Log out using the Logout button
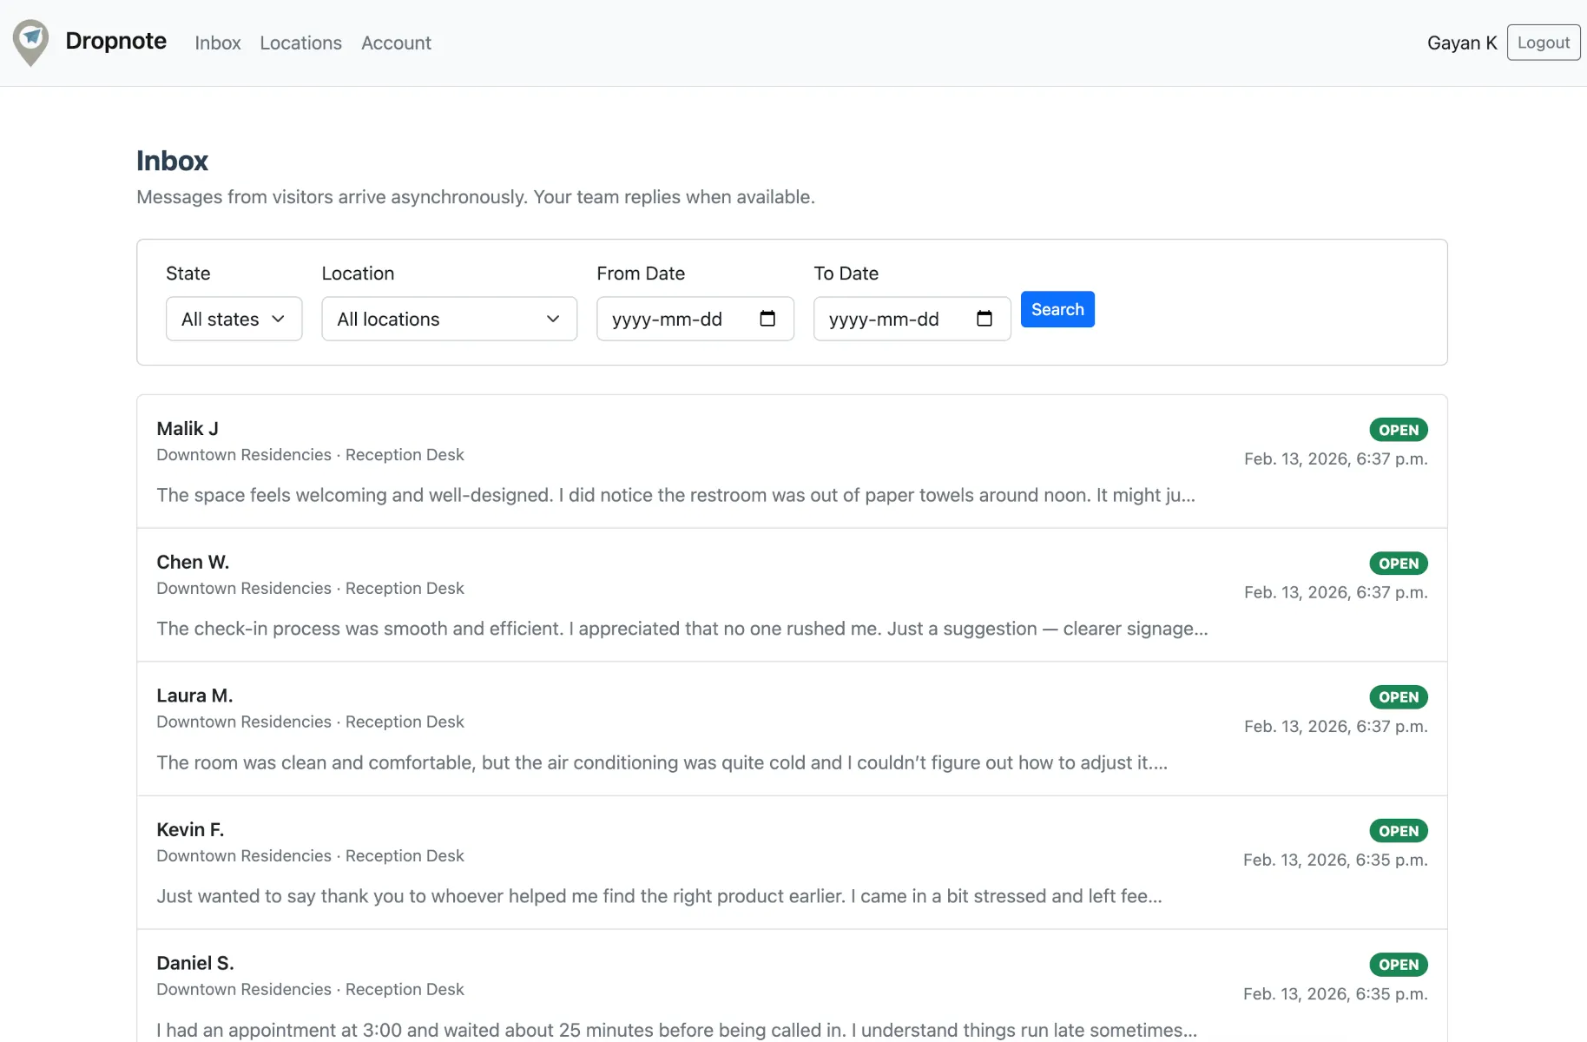 click(1543, 43)
